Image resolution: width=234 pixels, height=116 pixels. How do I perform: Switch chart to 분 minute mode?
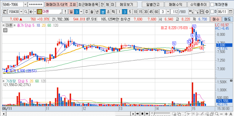(x=103, y=12)
